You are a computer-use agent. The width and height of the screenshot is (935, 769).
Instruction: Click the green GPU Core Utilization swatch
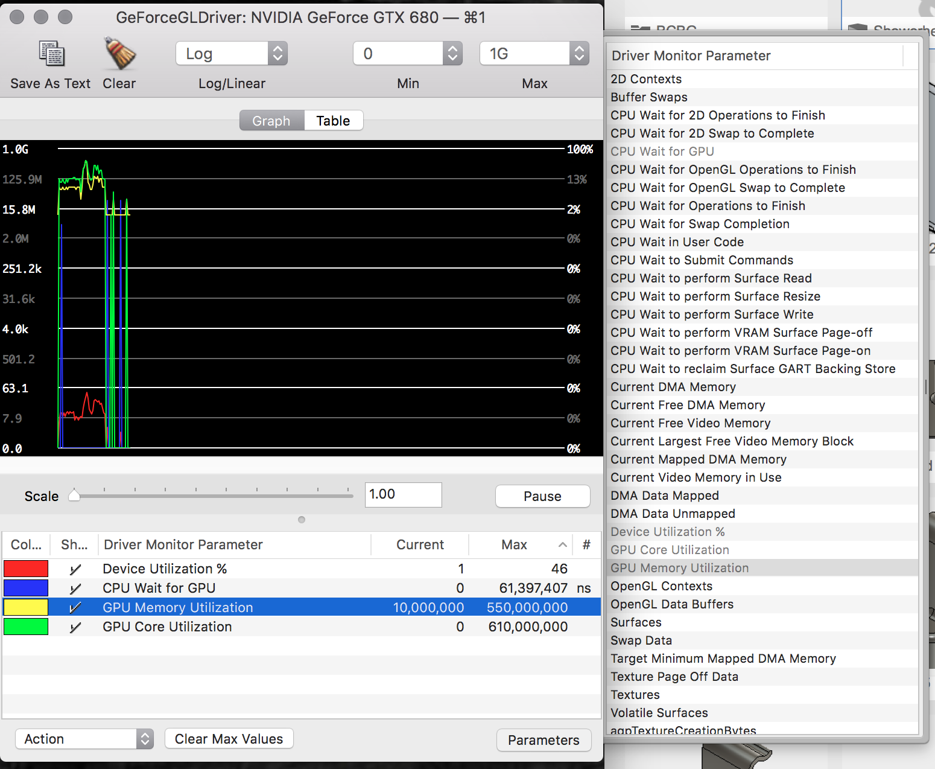pos(26,627)
